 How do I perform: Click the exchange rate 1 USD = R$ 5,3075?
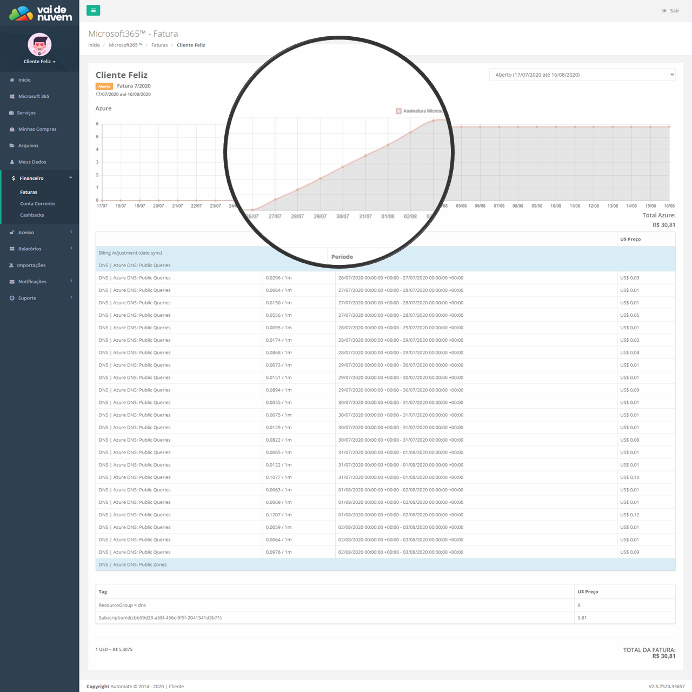pos(114,650)
